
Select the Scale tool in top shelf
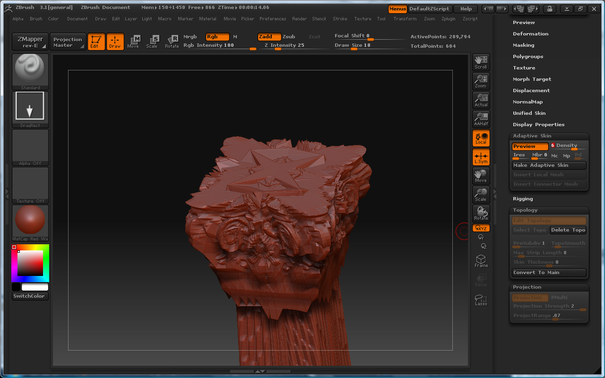pos(152,42)
